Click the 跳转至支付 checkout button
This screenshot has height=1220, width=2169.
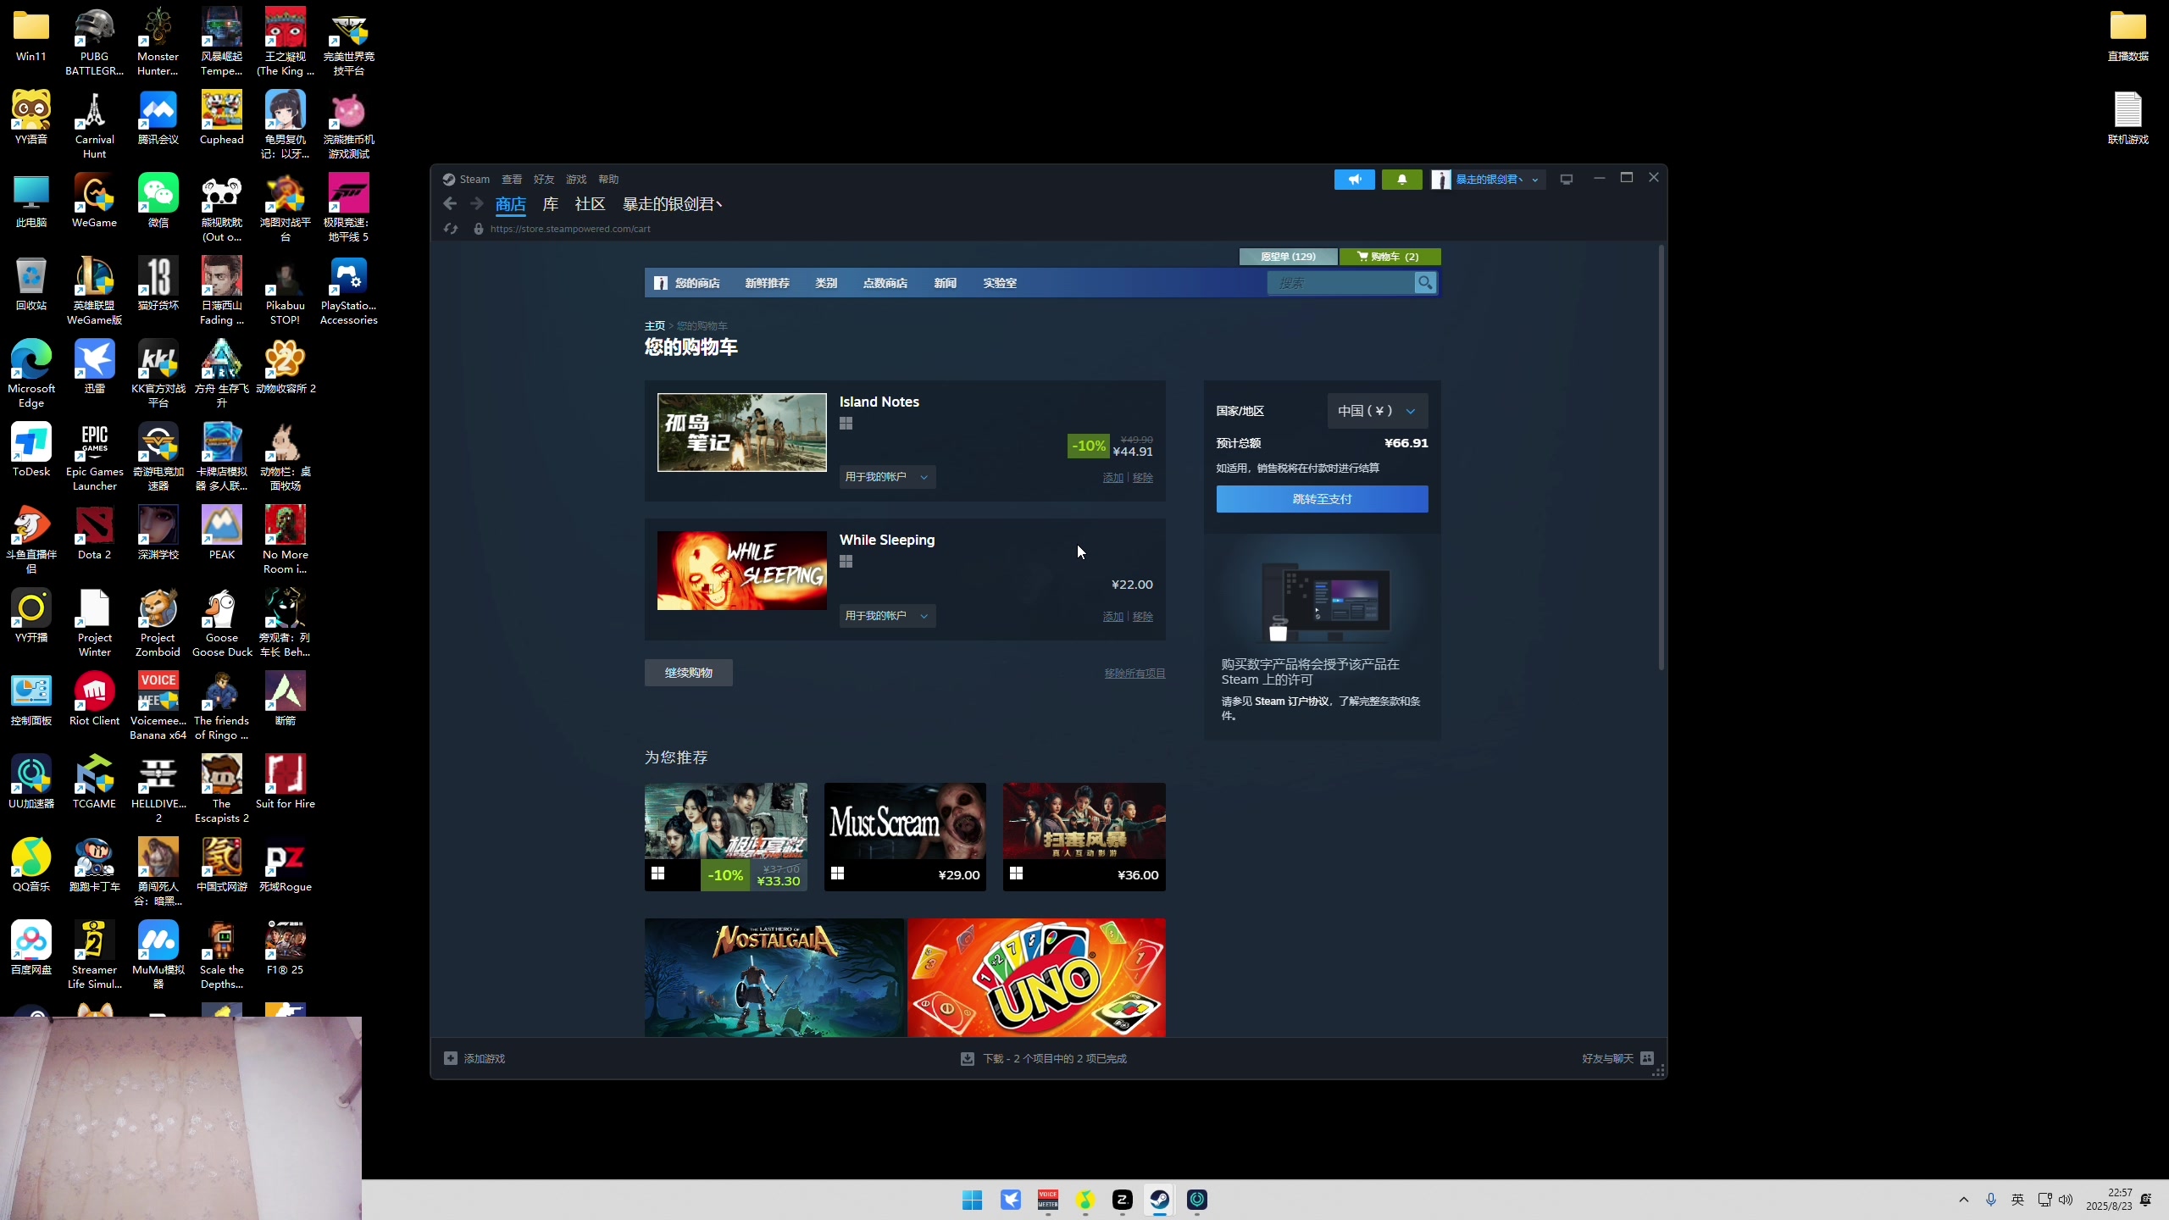point(1322,499)
